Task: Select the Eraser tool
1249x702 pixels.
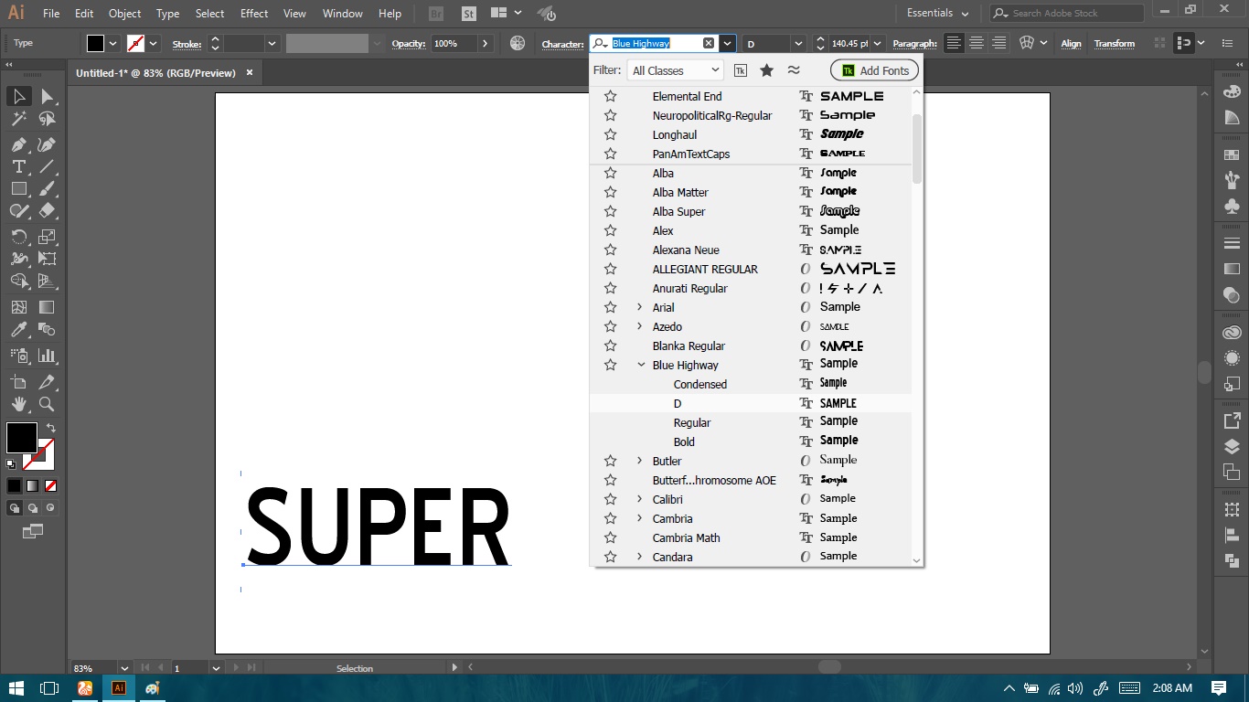Action: tap(47, 210)
